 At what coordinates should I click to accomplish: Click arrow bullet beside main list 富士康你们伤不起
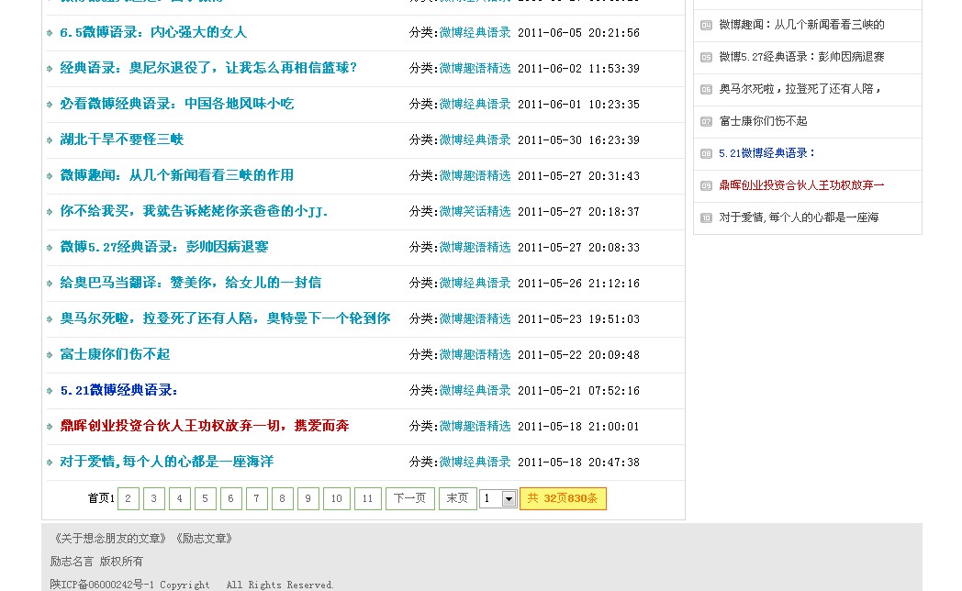click(x=50, y=354)
